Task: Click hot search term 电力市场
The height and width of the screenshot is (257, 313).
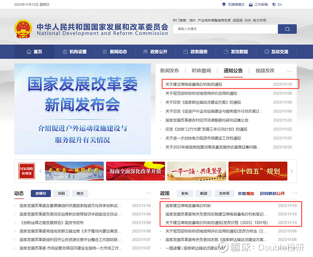Action: (x=259, y=20)
